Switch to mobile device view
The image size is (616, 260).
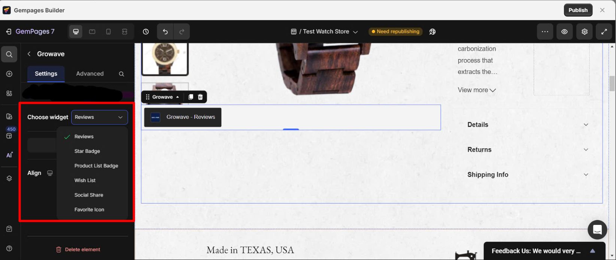coord(108,32)
